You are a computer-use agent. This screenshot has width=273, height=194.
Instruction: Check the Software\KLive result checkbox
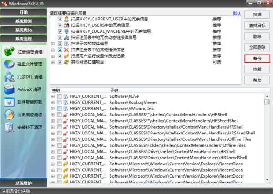(x=59, y=96)
